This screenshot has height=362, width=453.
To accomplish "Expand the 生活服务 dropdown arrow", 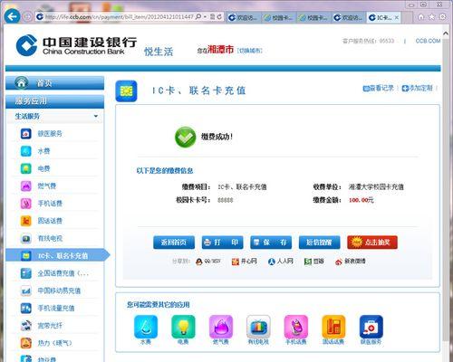I will coord(96,116).
